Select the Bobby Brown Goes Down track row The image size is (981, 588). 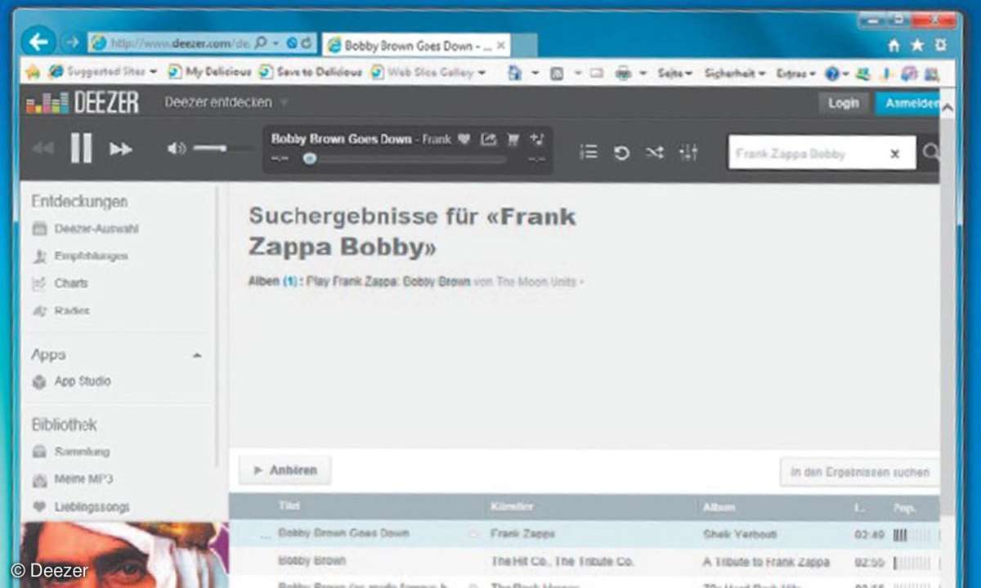[584, 534]
